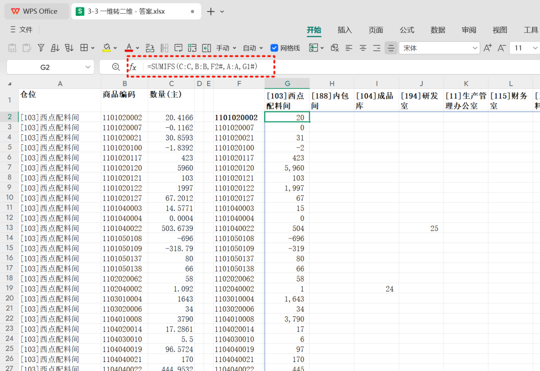This screenshot has width=540, height=371.
Task: Click cell G2 showing 20
Action: tap(287, 117)
